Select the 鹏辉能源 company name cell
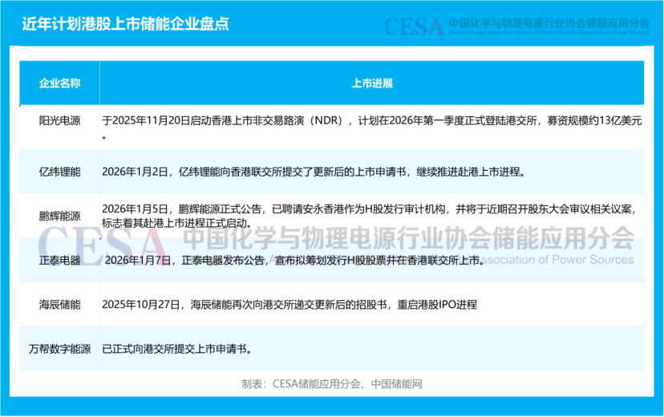 [59, 216]
